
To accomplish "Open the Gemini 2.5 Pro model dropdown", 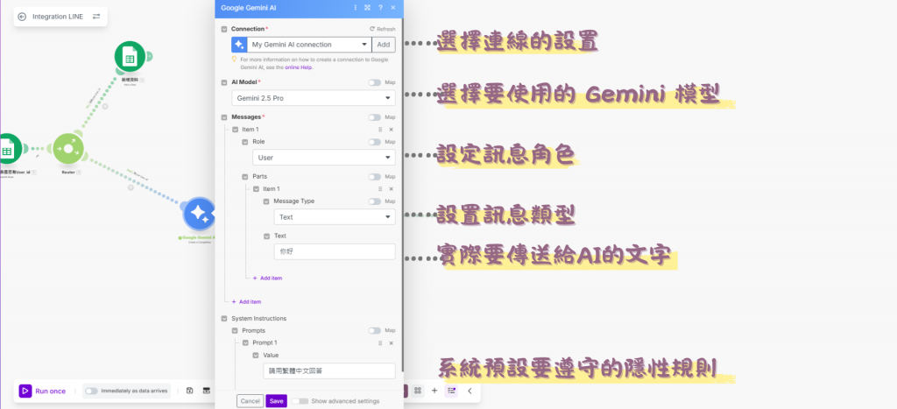I will point(314,98).
